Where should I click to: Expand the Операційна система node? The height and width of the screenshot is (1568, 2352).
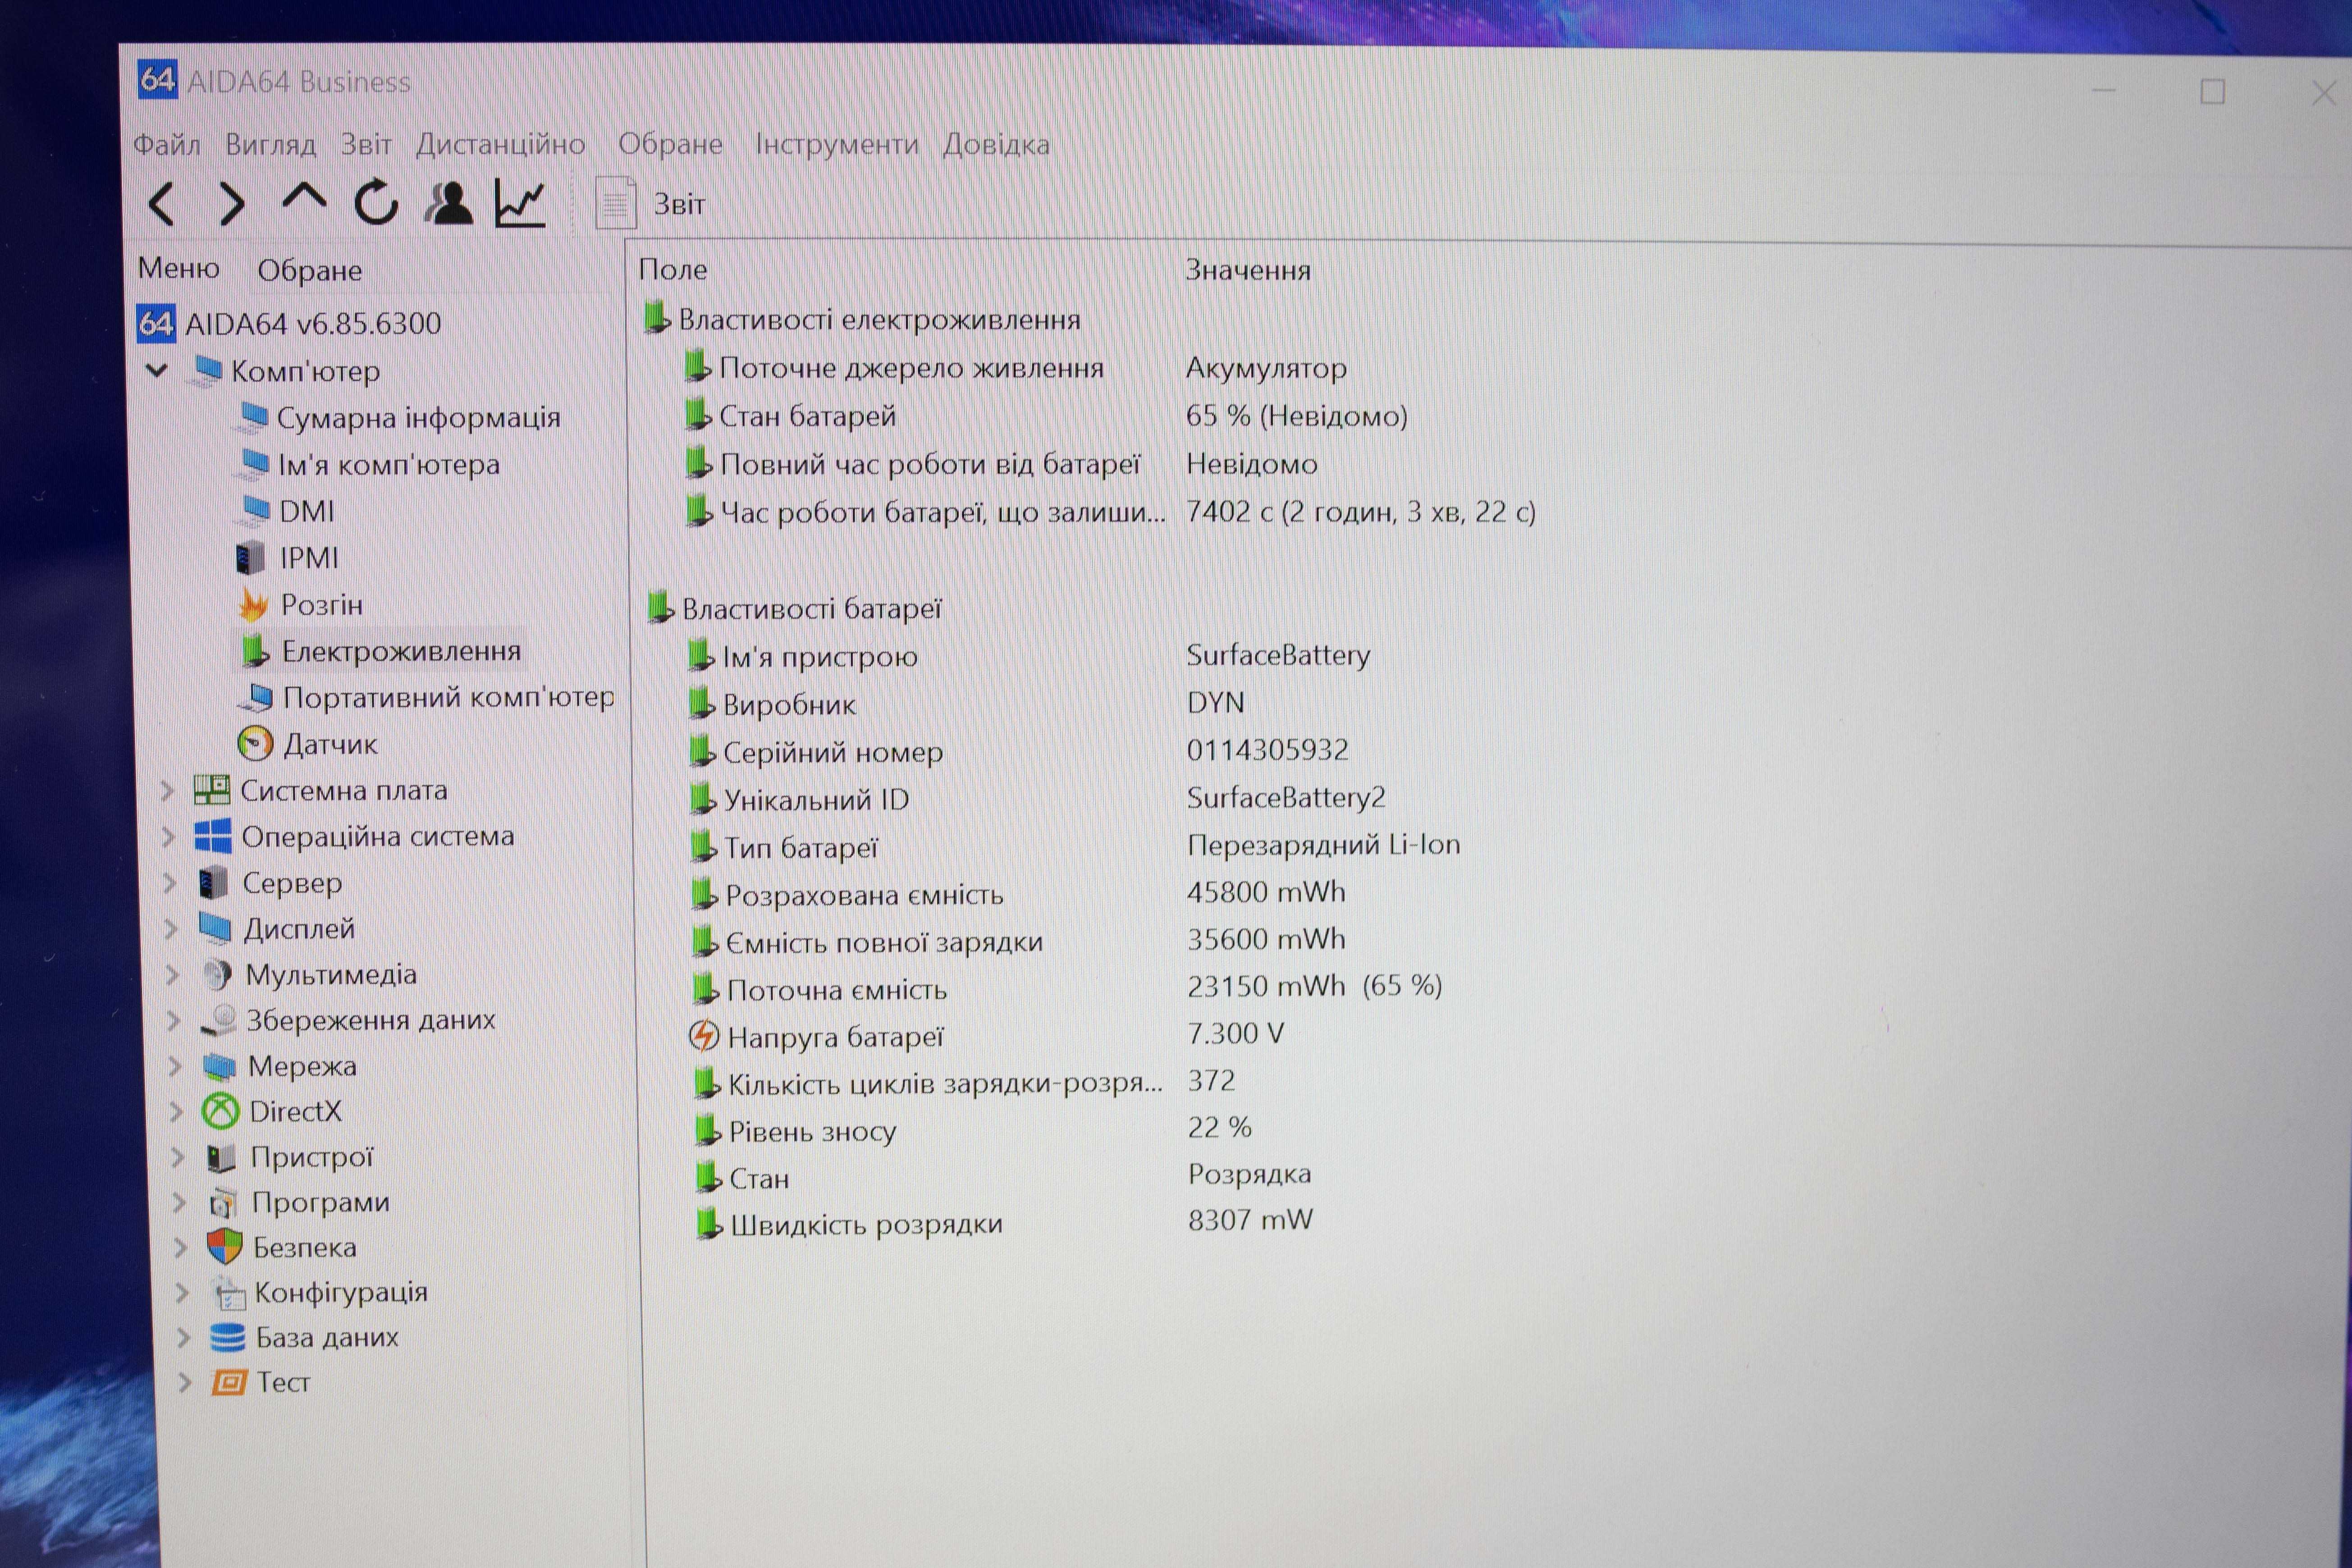(x=169, y=837)
